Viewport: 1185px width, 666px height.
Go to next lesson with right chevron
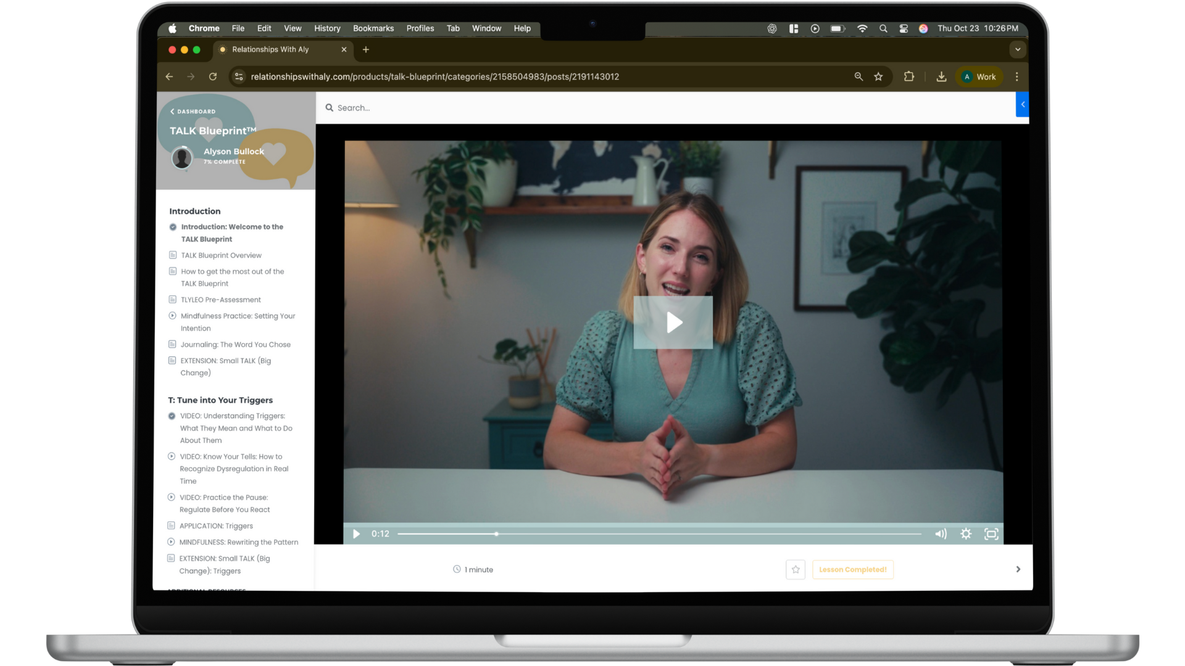click(x=1018, y=569)
